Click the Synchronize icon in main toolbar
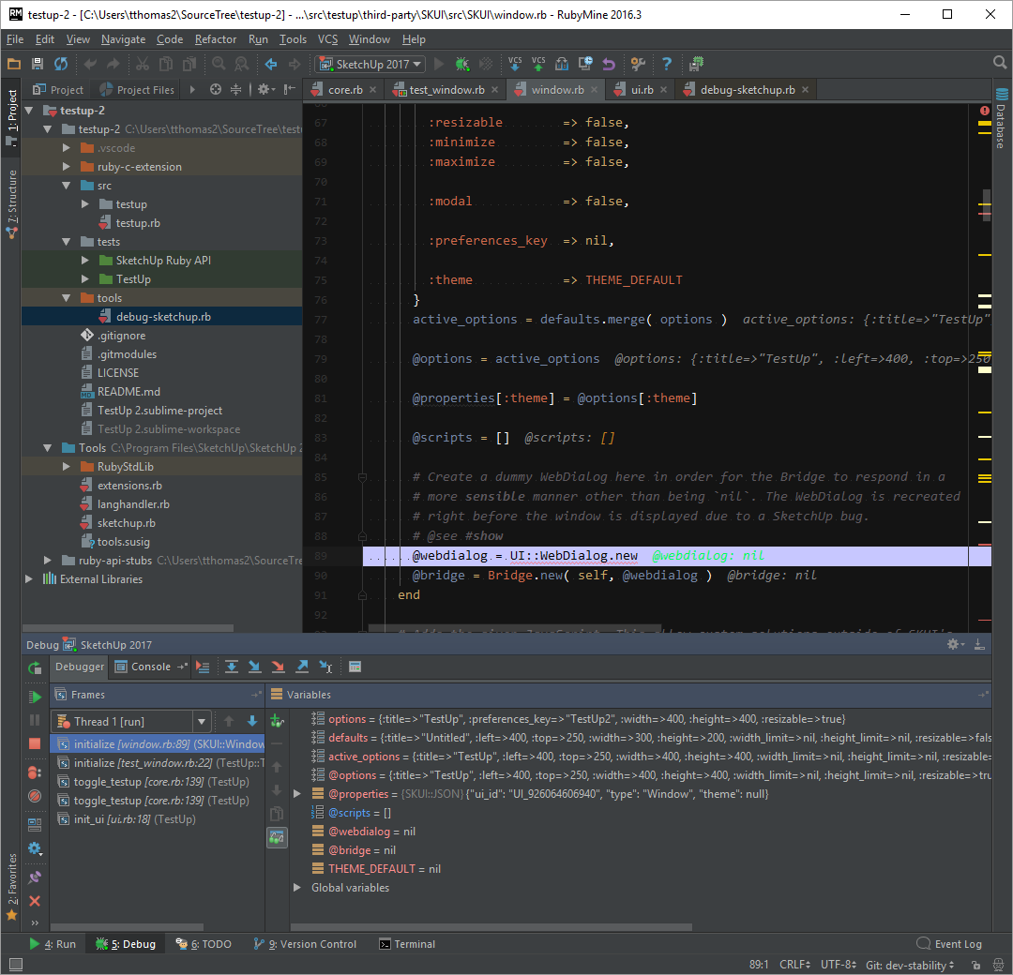 61,64
